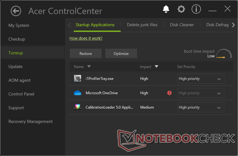Click the CalibrationLoader app icon

point(77,107)
